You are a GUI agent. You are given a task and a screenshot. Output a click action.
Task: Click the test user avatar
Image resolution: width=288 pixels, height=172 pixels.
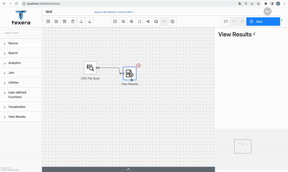(267, 12)
